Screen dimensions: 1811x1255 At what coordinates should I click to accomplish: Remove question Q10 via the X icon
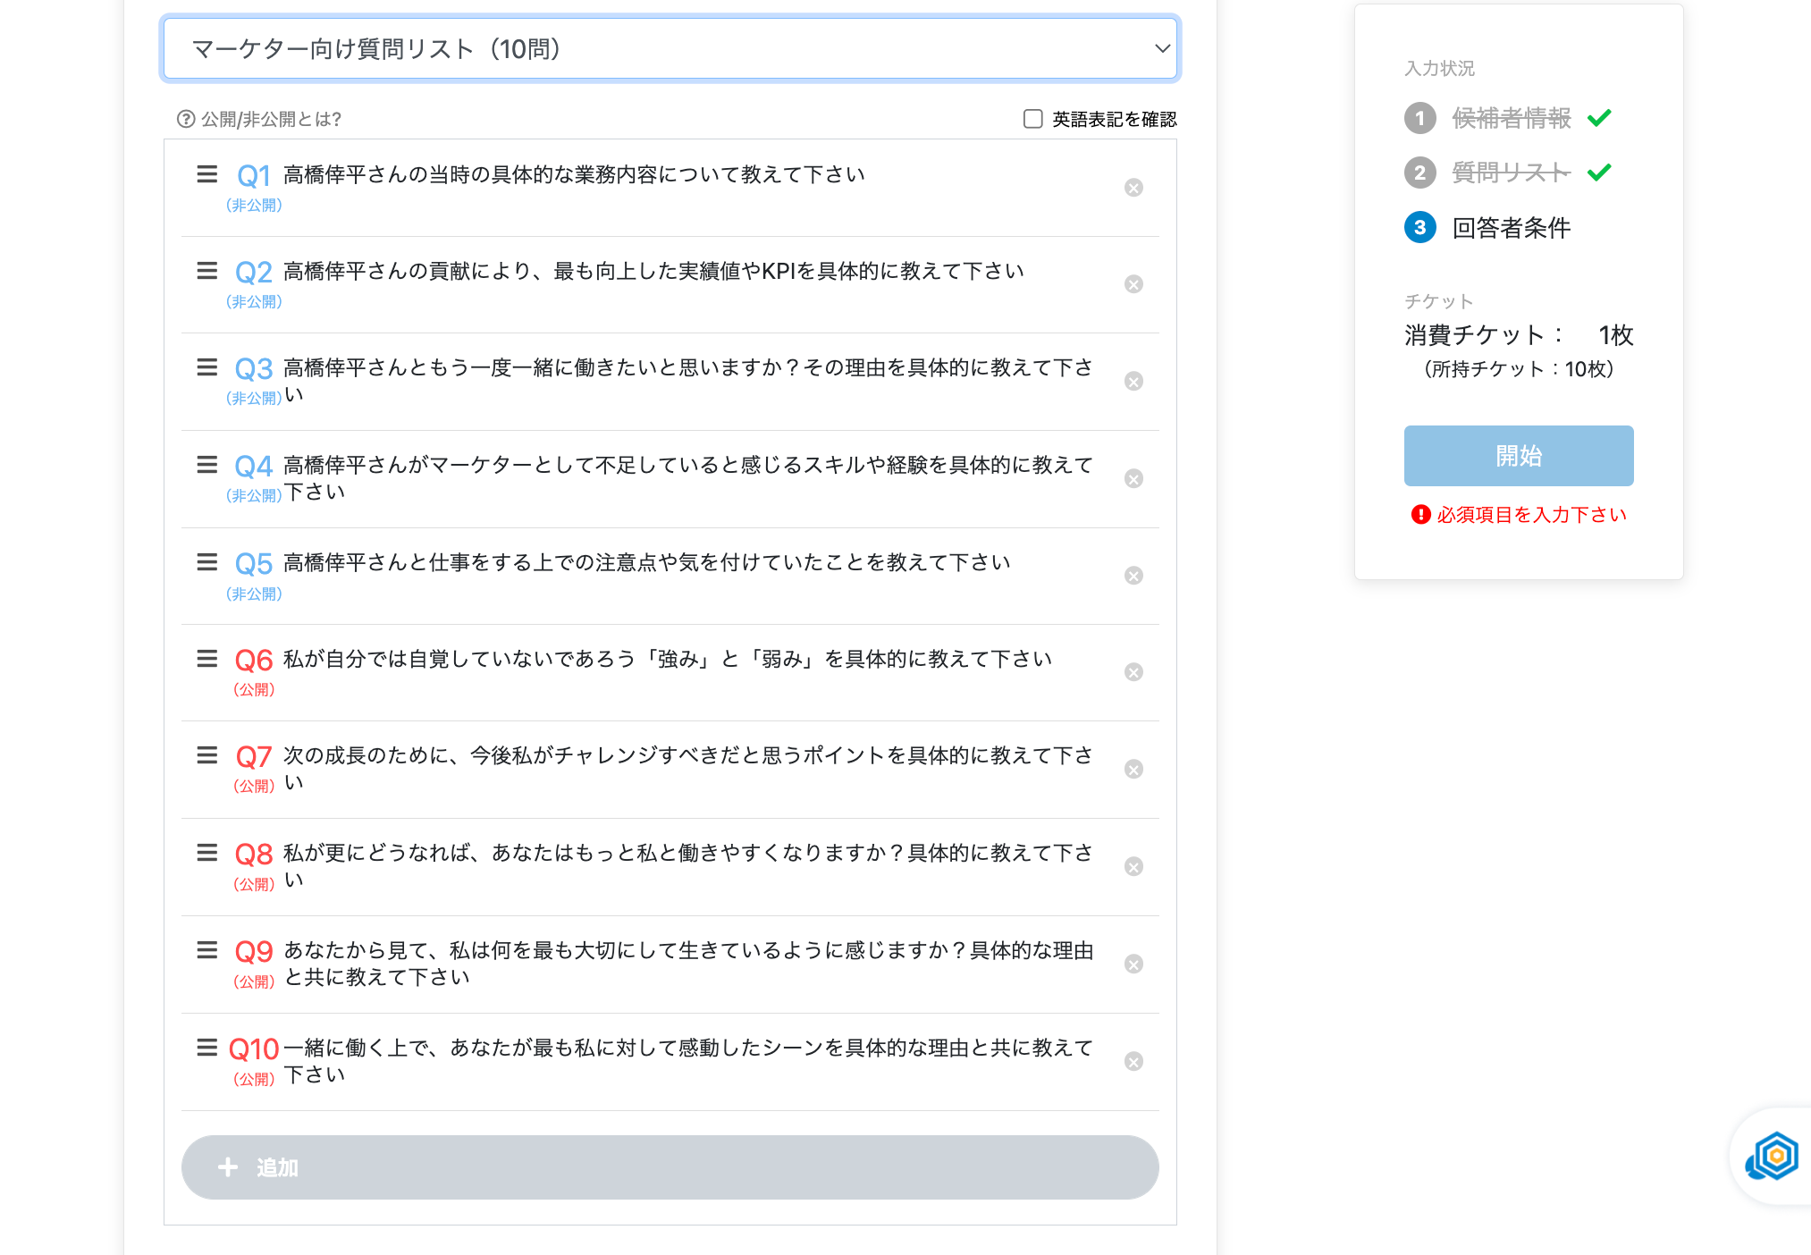pos(1133,1062)
